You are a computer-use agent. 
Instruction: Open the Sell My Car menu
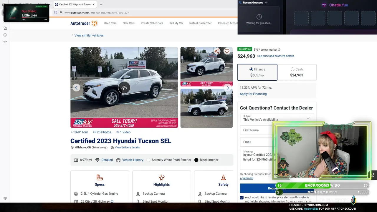click(176, 23)
